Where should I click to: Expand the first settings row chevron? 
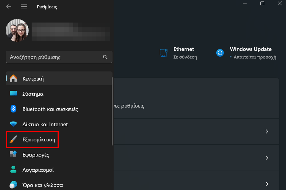[x=267, y=131]
